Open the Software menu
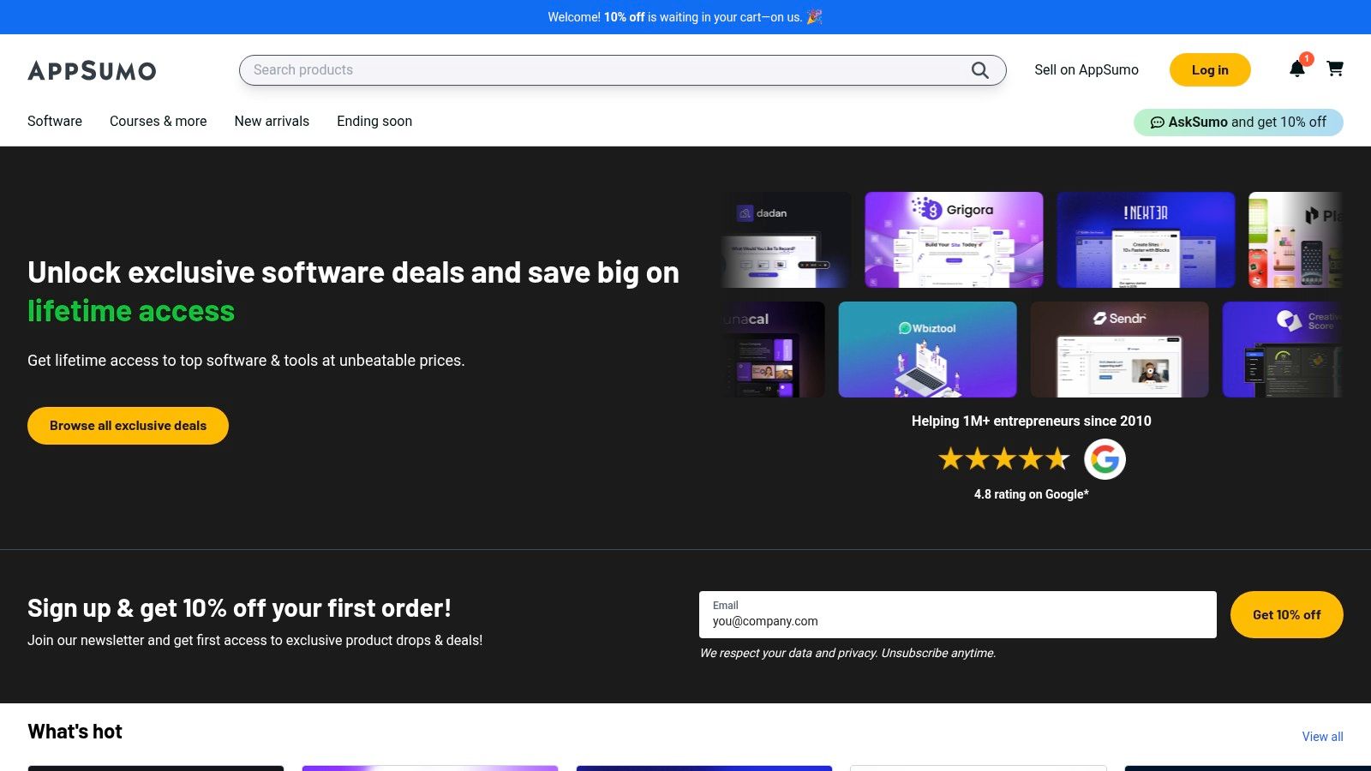Image resolution: width=1371 pixels, height=771 pixels. pyautogui.click(x=55, y=121)
